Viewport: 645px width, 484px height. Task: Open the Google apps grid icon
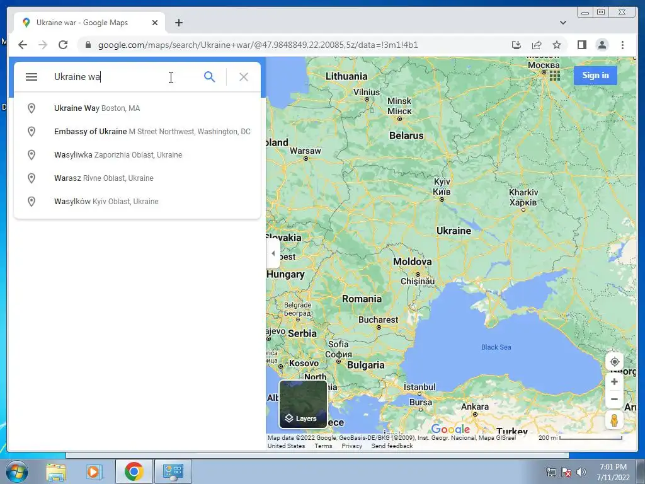click(x=554, y=76)
